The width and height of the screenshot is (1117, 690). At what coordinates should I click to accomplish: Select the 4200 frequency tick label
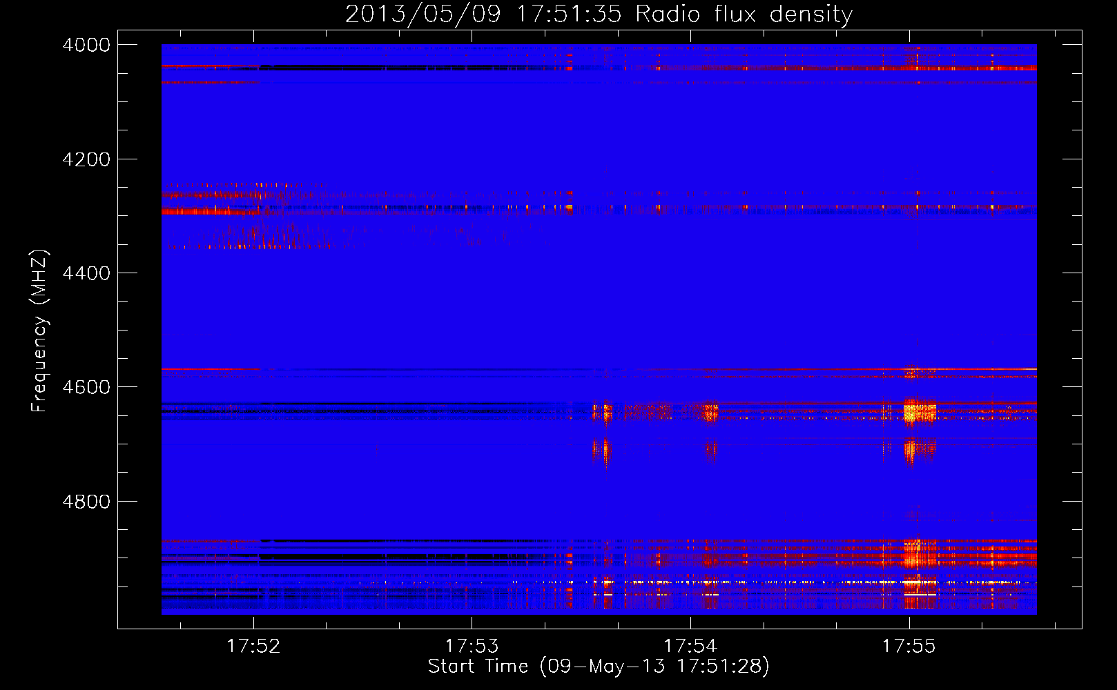tap(86, 159)
